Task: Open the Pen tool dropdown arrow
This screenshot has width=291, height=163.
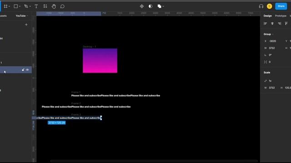Action: [30, 6]
